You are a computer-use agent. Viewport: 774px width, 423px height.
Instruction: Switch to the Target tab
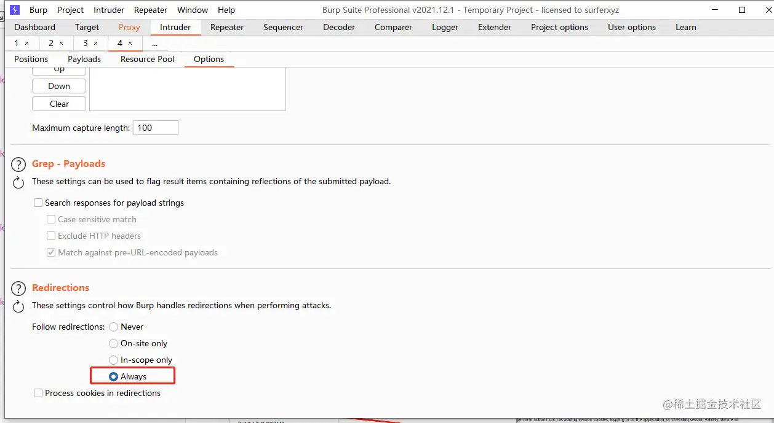87,27
